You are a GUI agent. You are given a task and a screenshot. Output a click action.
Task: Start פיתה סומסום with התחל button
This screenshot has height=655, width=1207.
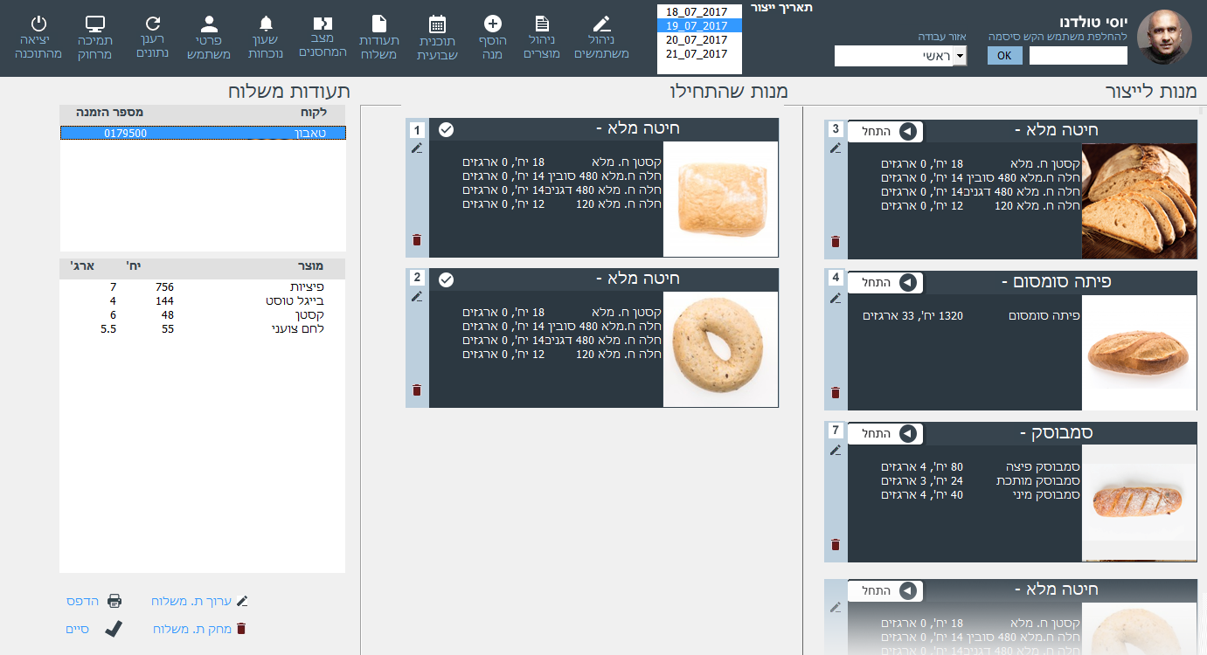(x=885, y=282)
